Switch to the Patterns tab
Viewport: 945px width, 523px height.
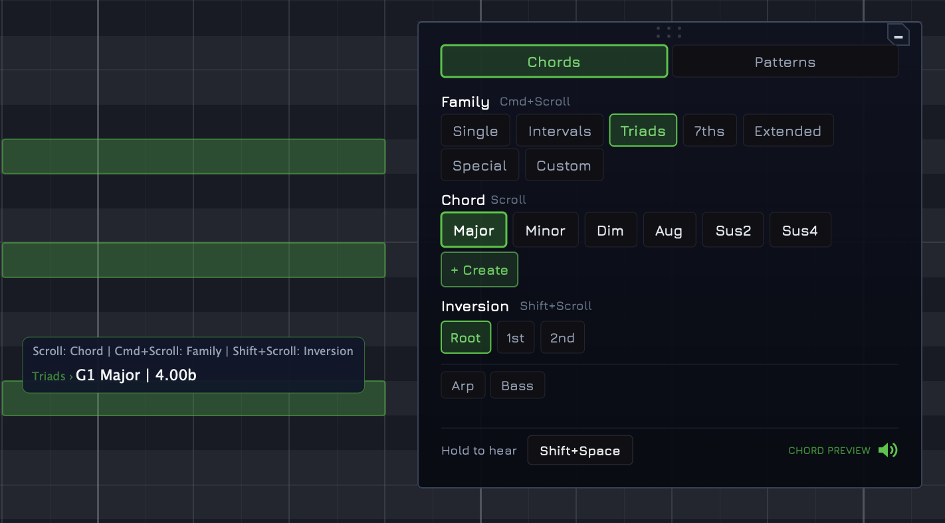[x=785, y=62]
